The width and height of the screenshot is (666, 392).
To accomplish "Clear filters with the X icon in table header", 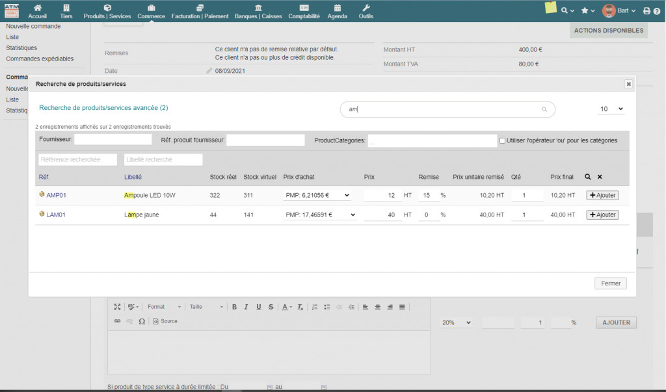I will 600,177.
